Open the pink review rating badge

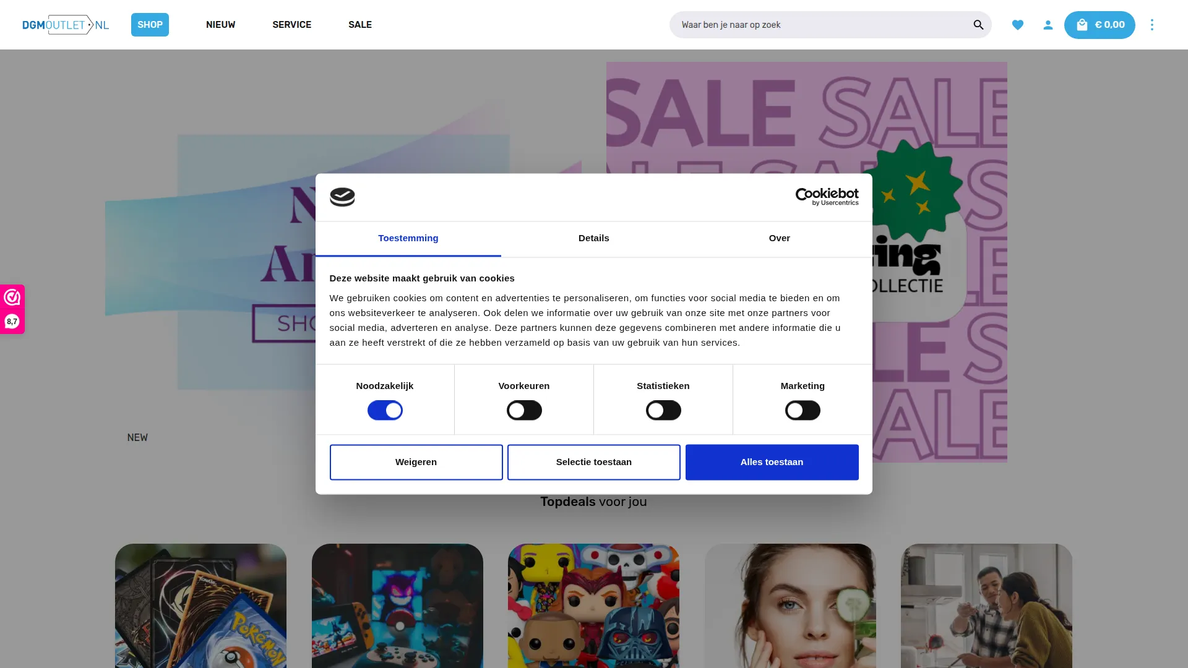coord(12,309)
